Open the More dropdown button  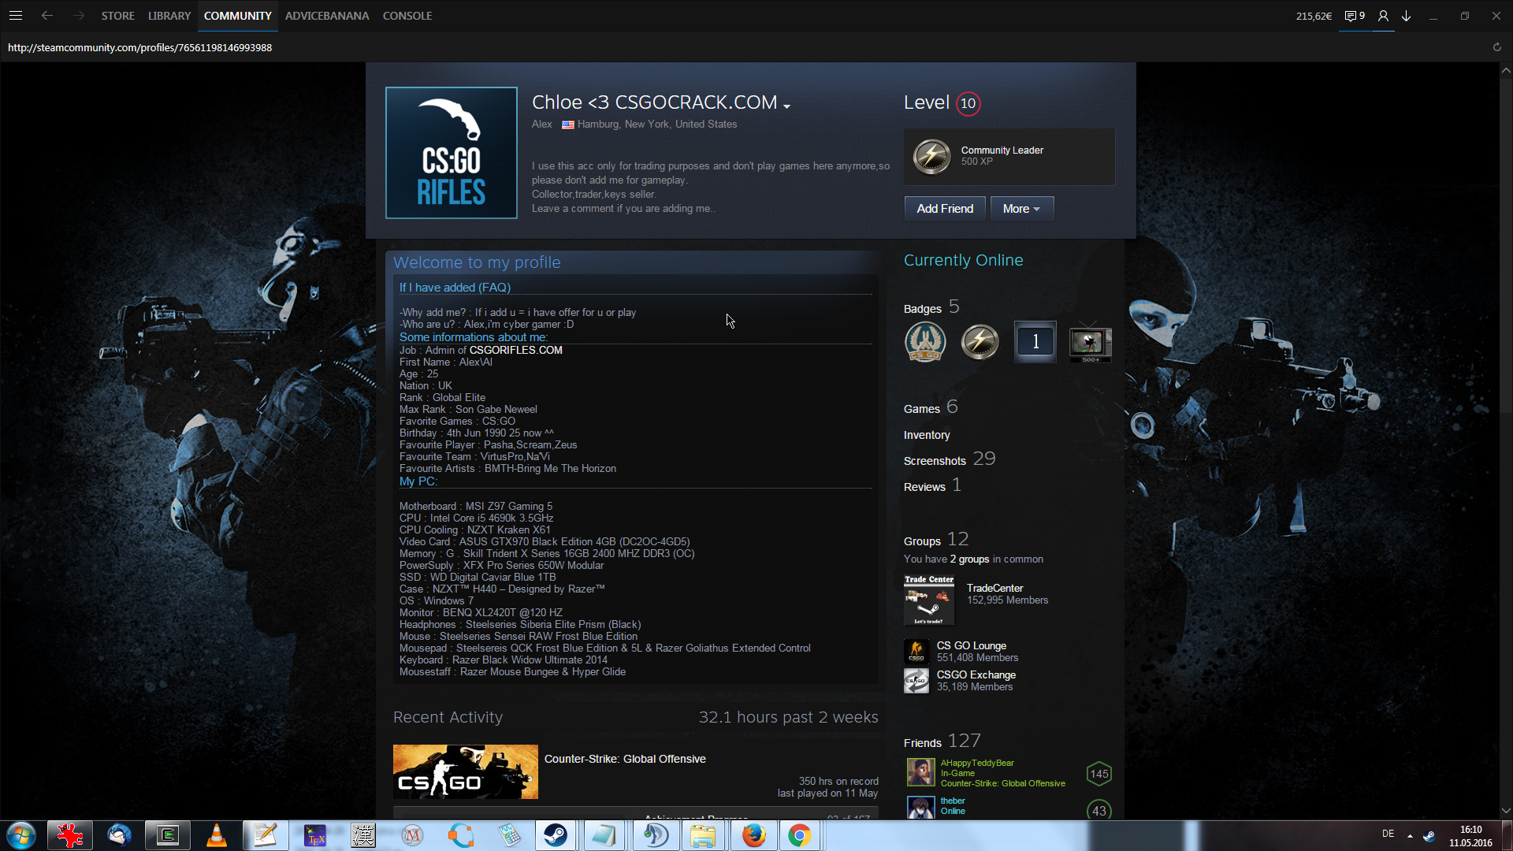coord(1021,209)
